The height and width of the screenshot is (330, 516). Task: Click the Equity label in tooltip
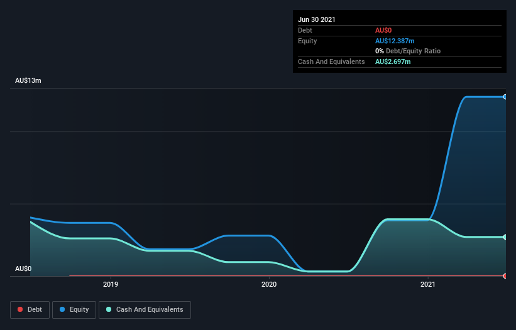(307, 41)
